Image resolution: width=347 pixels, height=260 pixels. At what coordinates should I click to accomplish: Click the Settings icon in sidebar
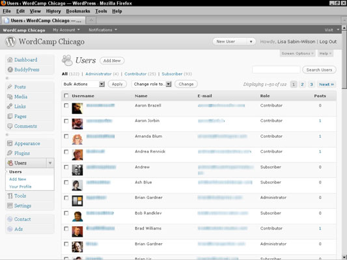(x=10, y=205)
